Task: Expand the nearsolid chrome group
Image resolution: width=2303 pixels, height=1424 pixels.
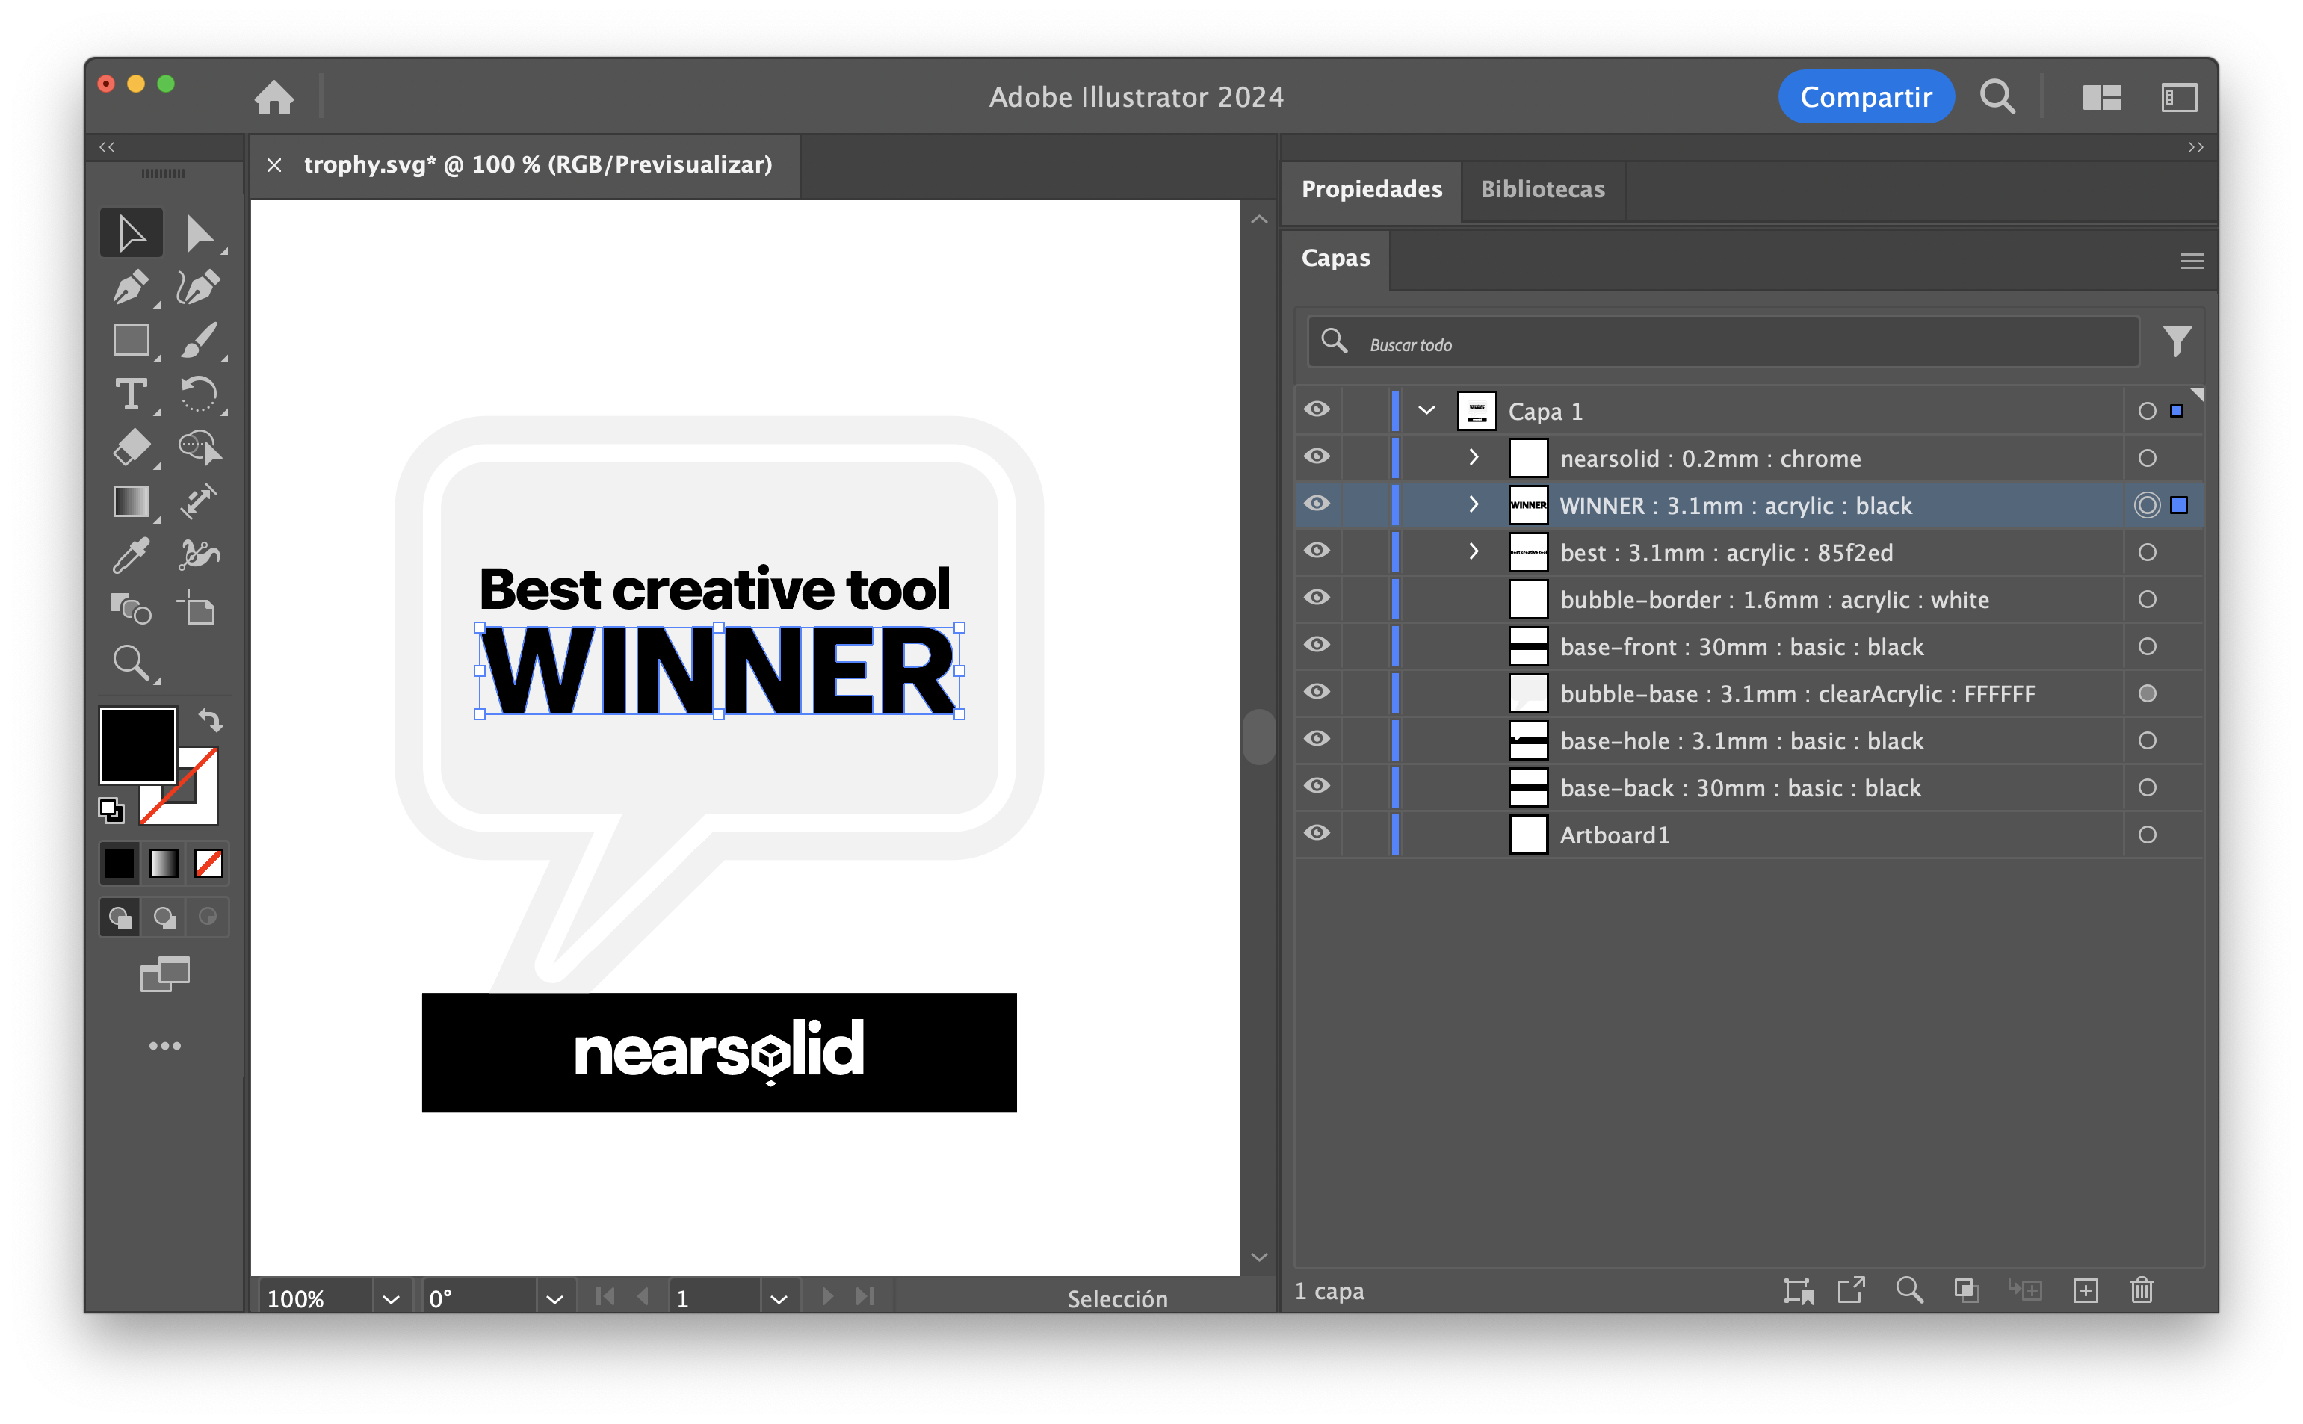Action: coord(1474,456)
